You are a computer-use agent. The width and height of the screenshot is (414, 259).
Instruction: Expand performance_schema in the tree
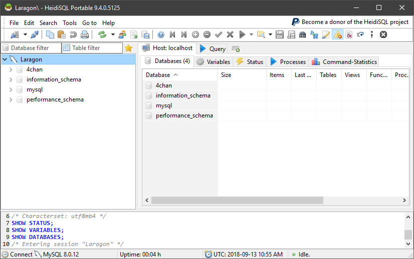(x=11, y=99)
